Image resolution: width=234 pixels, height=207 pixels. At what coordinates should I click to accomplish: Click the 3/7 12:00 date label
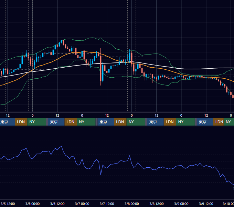pos(107,204)
